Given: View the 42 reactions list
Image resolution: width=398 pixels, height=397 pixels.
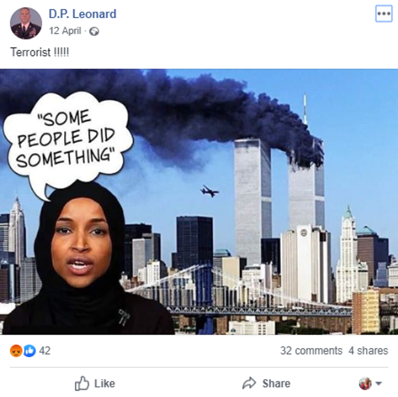Looking at the screenshot, I should (45, 351).
